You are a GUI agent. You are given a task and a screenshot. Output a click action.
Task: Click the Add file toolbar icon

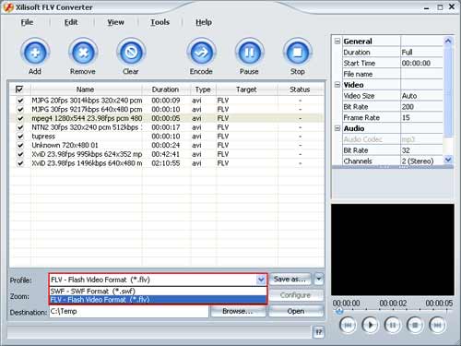35,53
